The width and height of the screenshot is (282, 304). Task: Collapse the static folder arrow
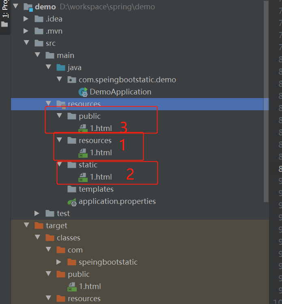(59, 165)
